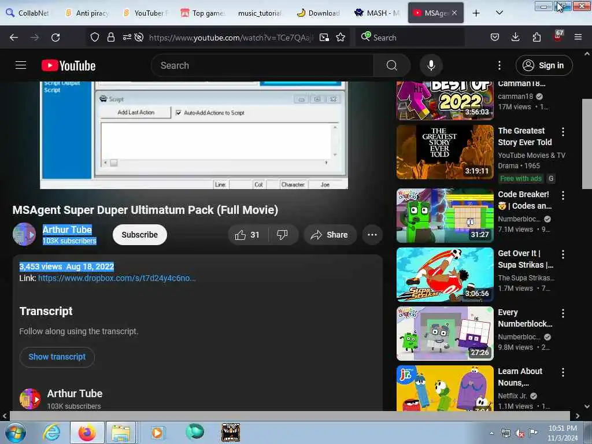This screenshot has height=444, width=592.
Task: Click the YouTube search input field
Action: coord(262,65)
